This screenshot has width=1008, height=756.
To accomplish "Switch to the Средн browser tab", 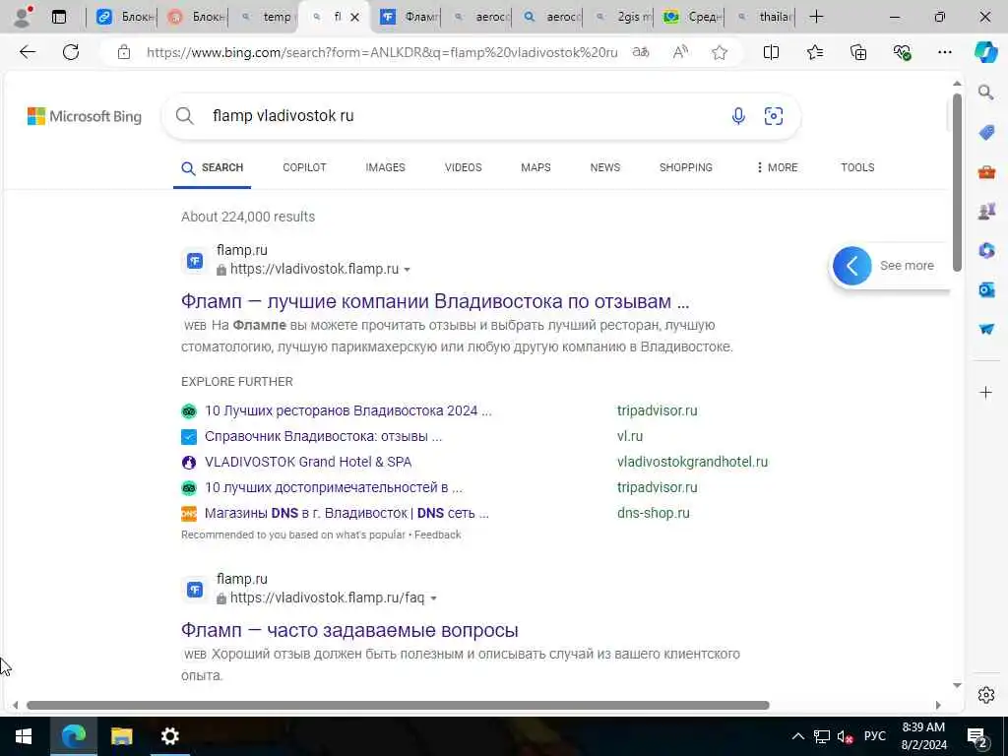I will click(x=692, y=17).
